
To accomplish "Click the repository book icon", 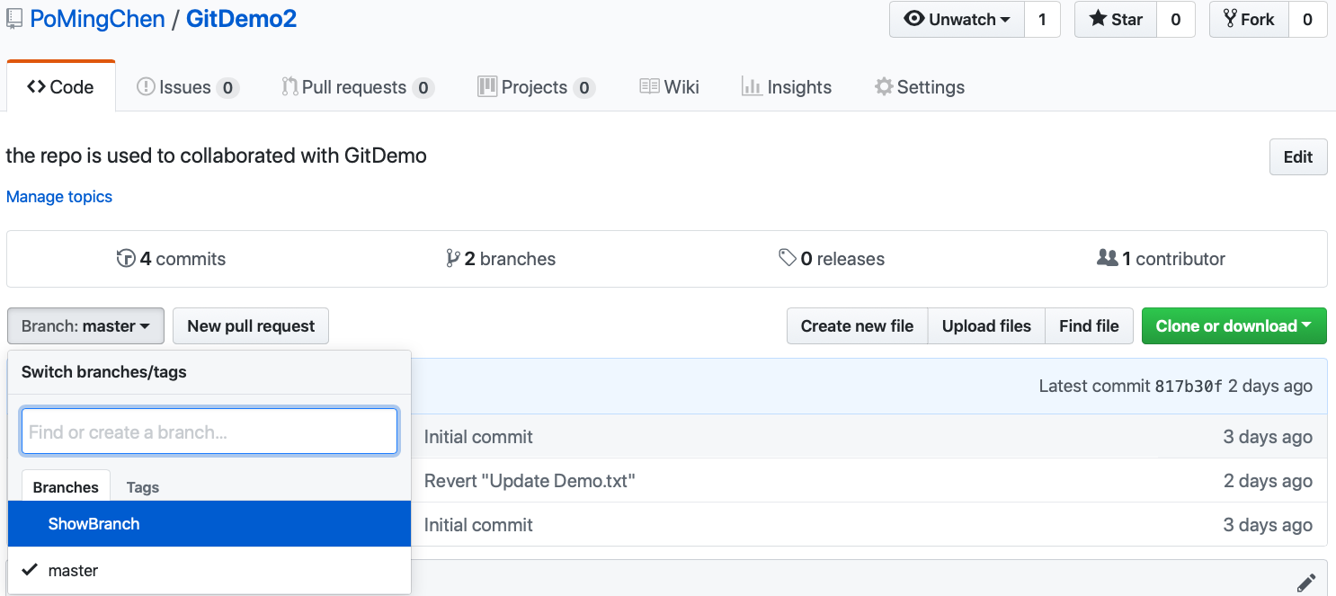I will [x=14, y=19].
